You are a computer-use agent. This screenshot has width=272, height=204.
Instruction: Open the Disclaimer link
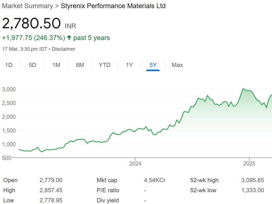click(x=64, y=49)
